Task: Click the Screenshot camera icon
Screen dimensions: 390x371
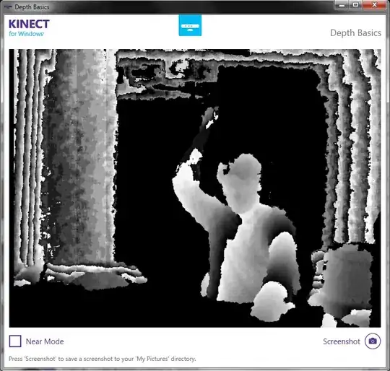Action: pos(373,341)
